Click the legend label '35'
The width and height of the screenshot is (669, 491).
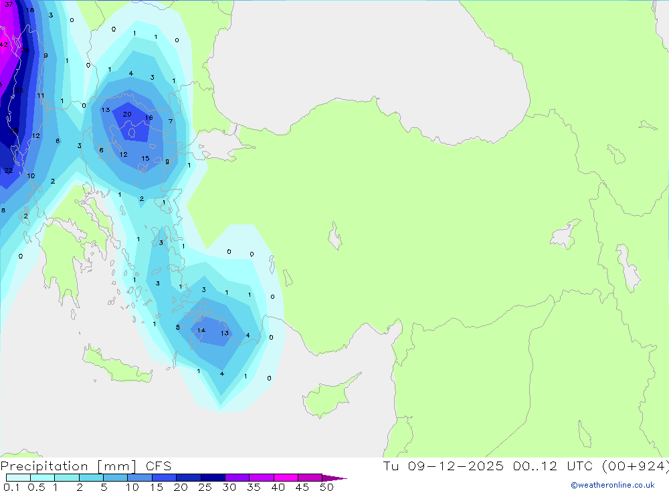254,487
